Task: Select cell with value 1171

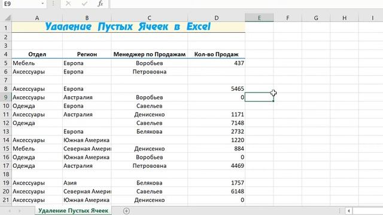Action: point(217,114)
